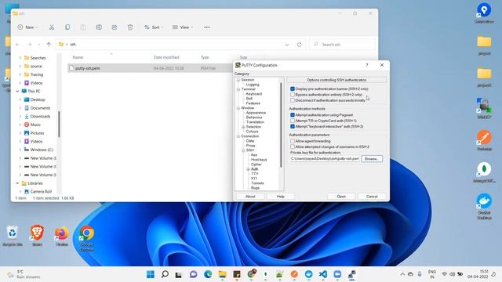Expand the Selection node in PuTTY tree

[x=243, y=127]
